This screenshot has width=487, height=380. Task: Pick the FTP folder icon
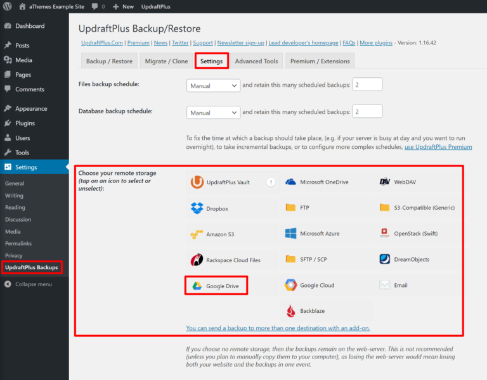tap(290, 207)
